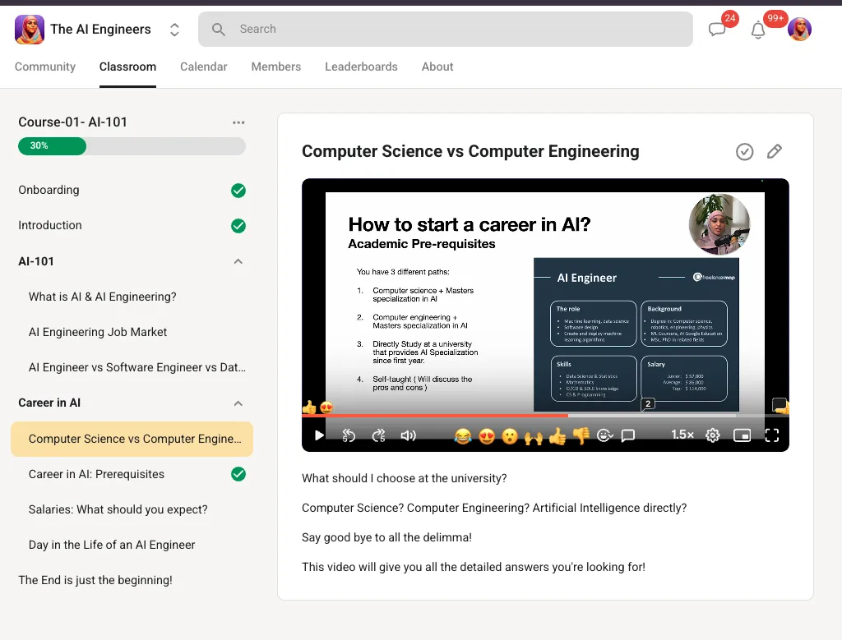842x640 pixels.
Task: Open the Calendar tab
Action: 204,67
